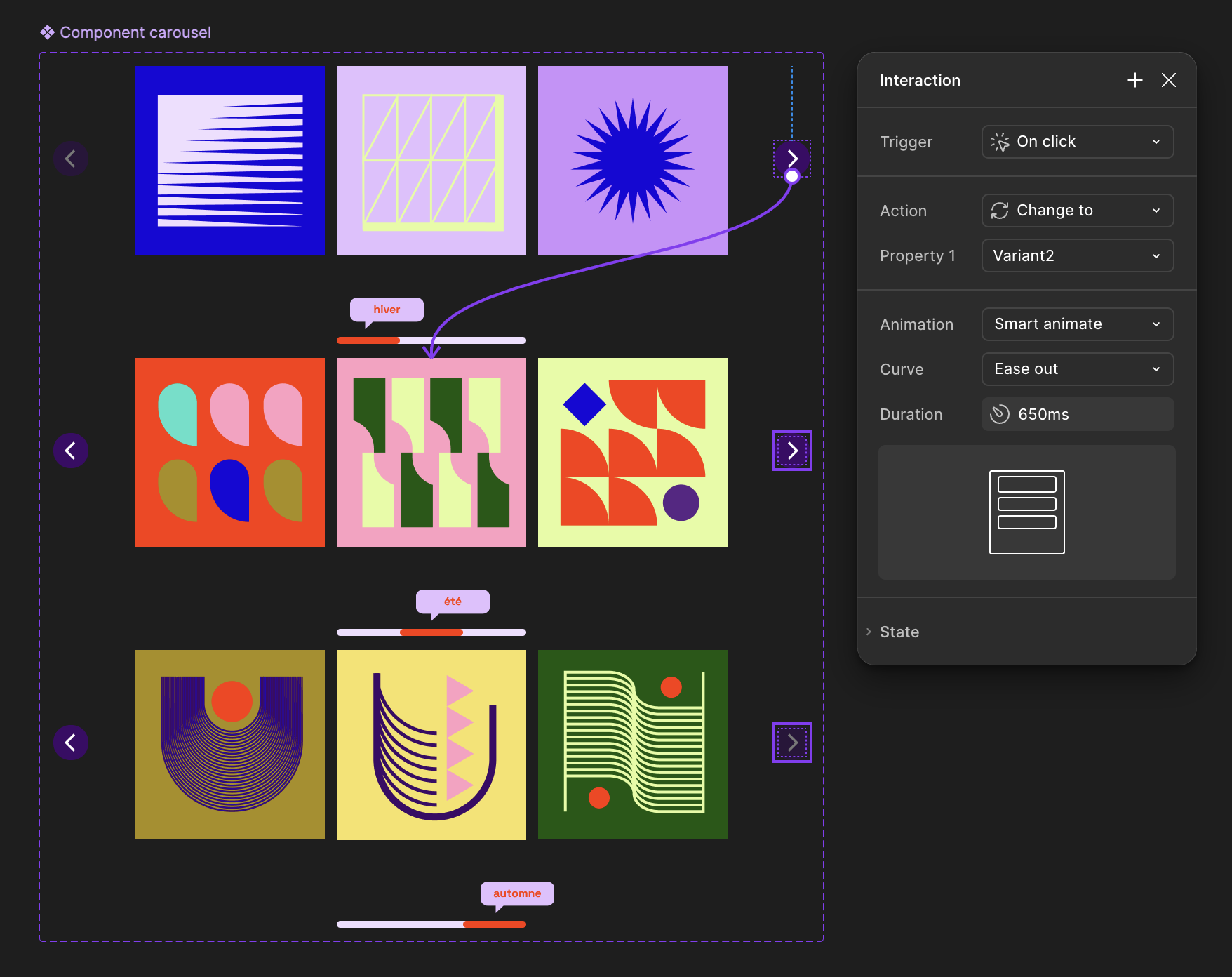Expand the State section

pos(899,632)
